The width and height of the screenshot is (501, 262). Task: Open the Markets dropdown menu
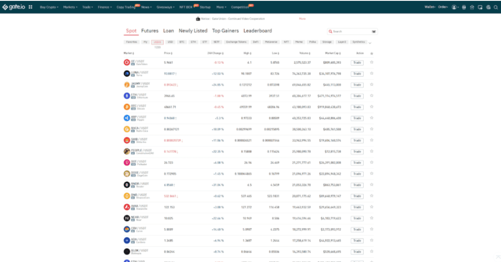click(70, 7)
